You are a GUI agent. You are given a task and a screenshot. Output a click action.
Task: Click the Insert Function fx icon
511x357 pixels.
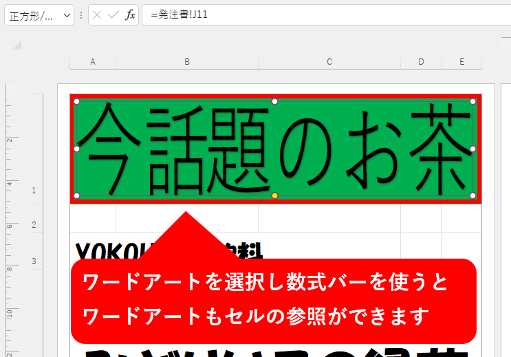(130, 15)
